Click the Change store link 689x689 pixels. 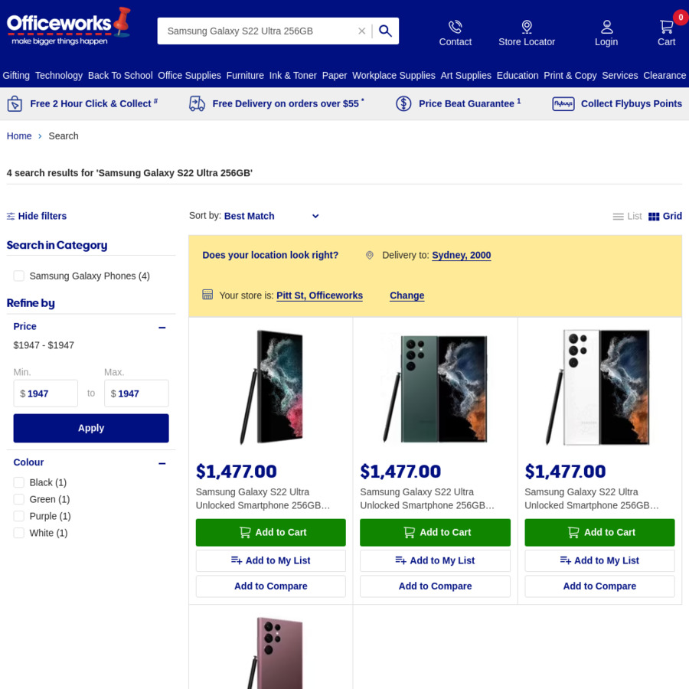point(407,296)
